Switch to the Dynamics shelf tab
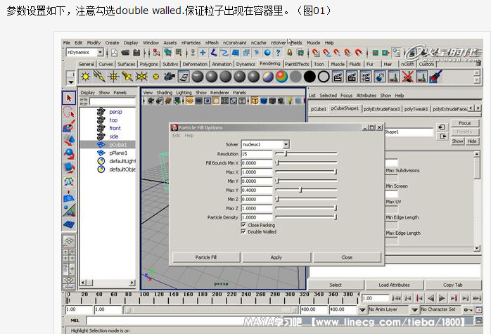Screen dimensions: 491x334 point(245,64)
